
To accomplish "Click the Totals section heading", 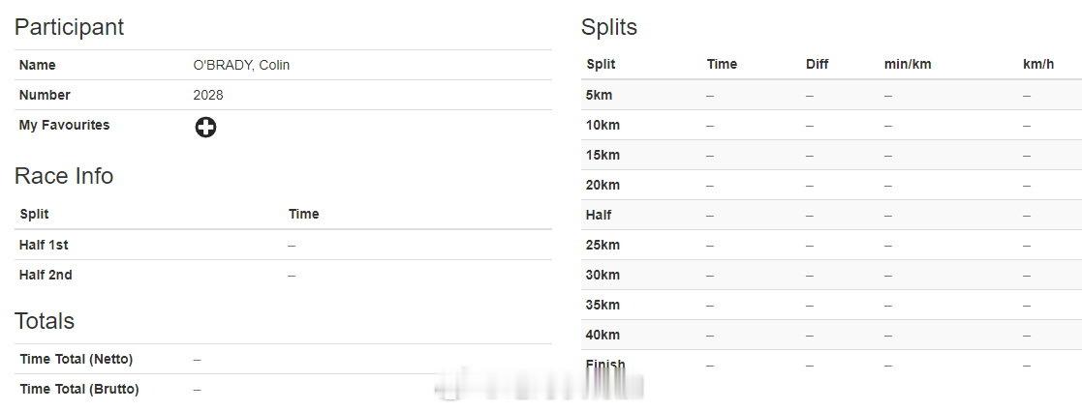I will [45, 321].
